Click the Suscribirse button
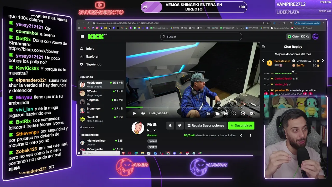Screen dimensions: 332x187 point(241,125)
